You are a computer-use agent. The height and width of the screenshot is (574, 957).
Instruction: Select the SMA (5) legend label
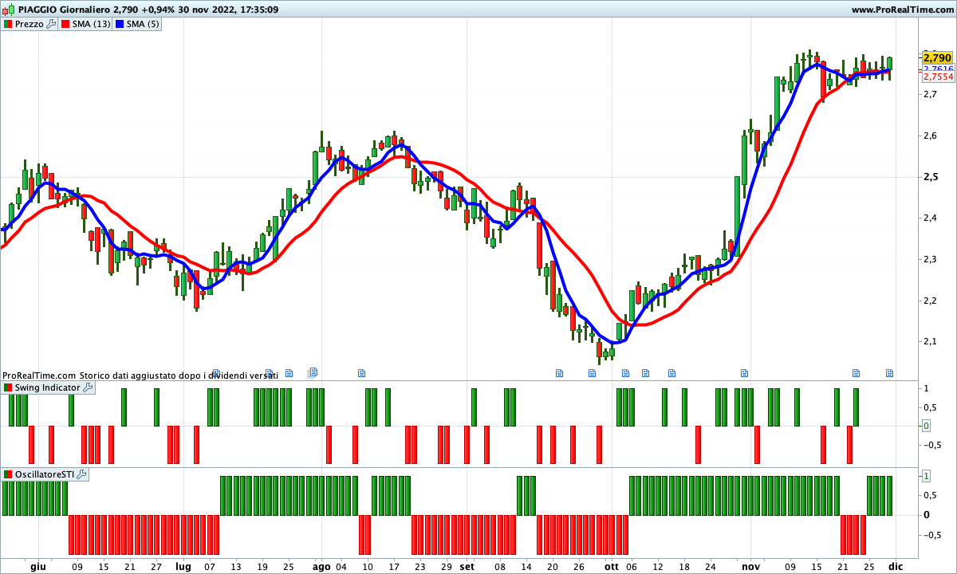point(143,25)
